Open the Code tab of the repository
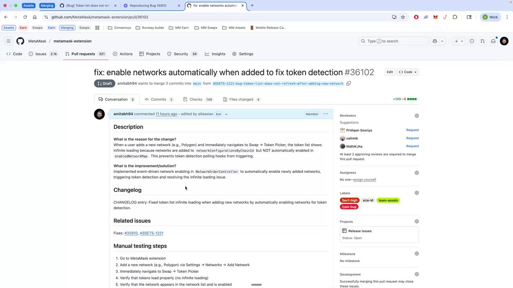 point(14,54)
